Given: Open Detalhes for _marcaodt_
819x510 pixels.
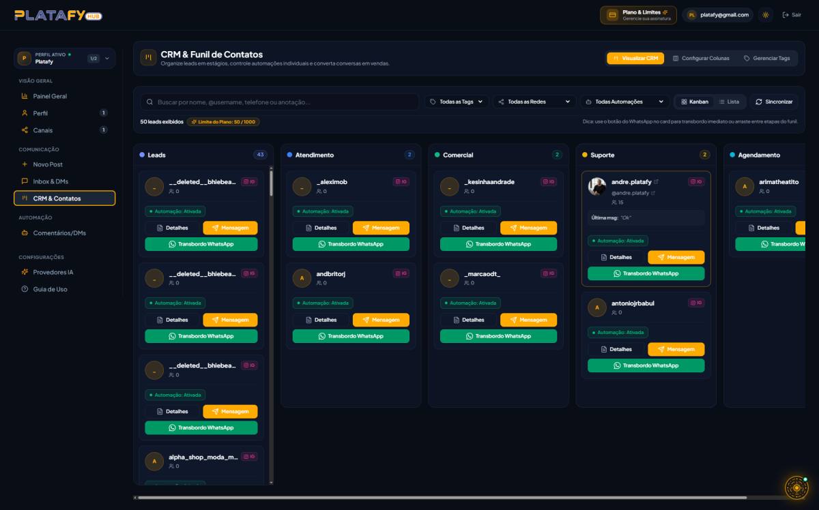Looking at the screenshot, I should point(468,320).
